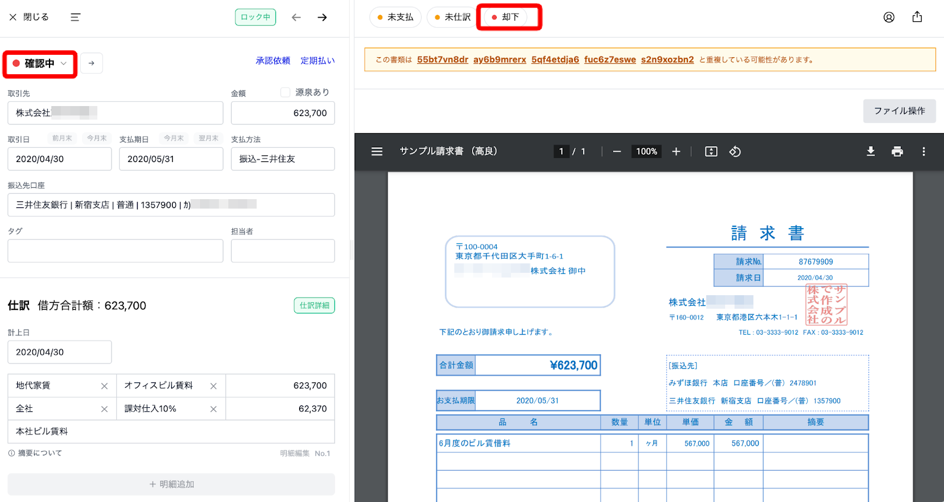Click the ロック中 lock badge
This screenshot has height=502, width=944.
point(255,17)
